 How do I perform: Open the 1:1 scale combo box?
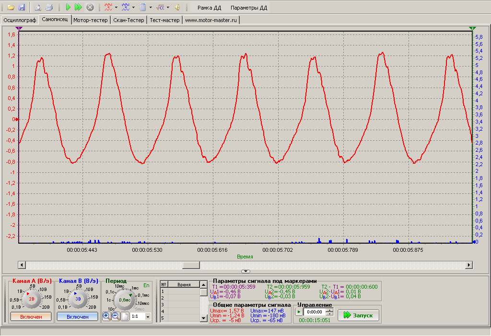(x=140, y=316)
